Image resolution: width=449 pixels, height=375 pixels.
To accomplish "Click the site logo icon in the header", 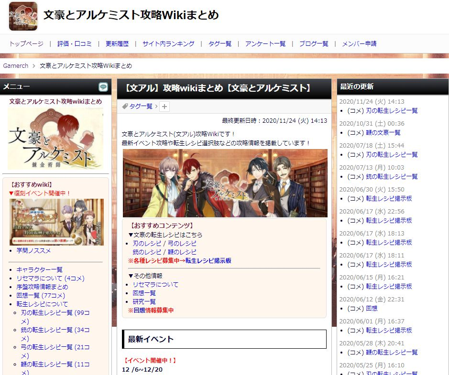I will (23, 16).
